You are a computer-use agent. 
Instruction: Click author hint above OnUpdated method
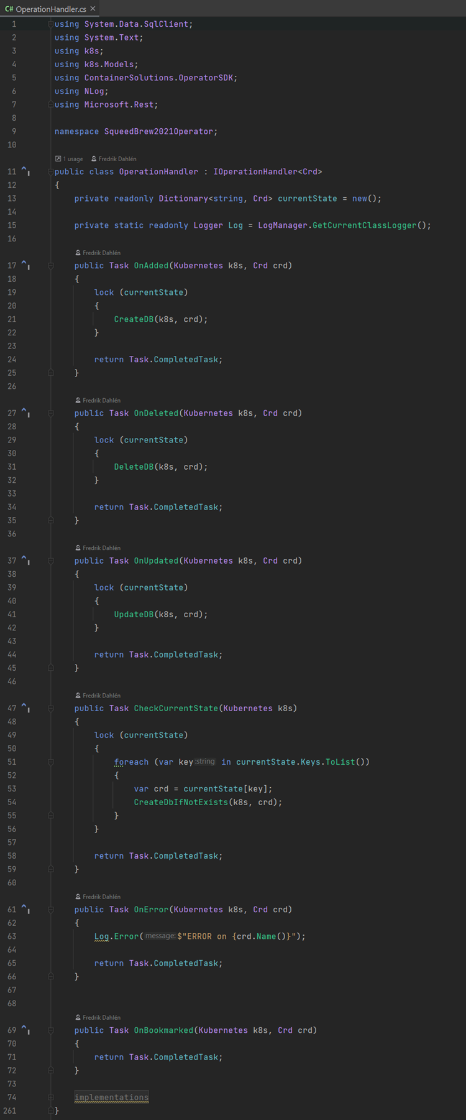pyautogui.click(x=98, y=548)
